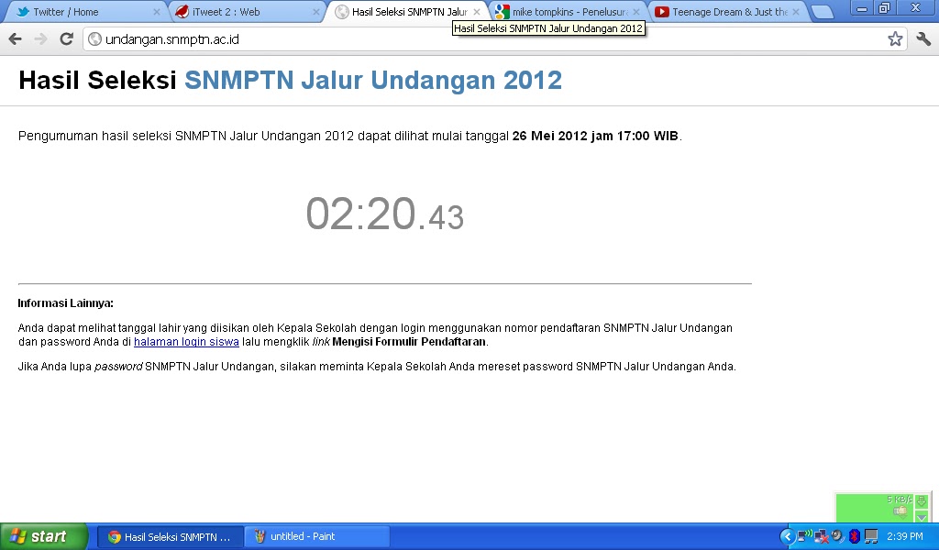Switch to the iTweet 2 : Web tab

coord(246,12)
